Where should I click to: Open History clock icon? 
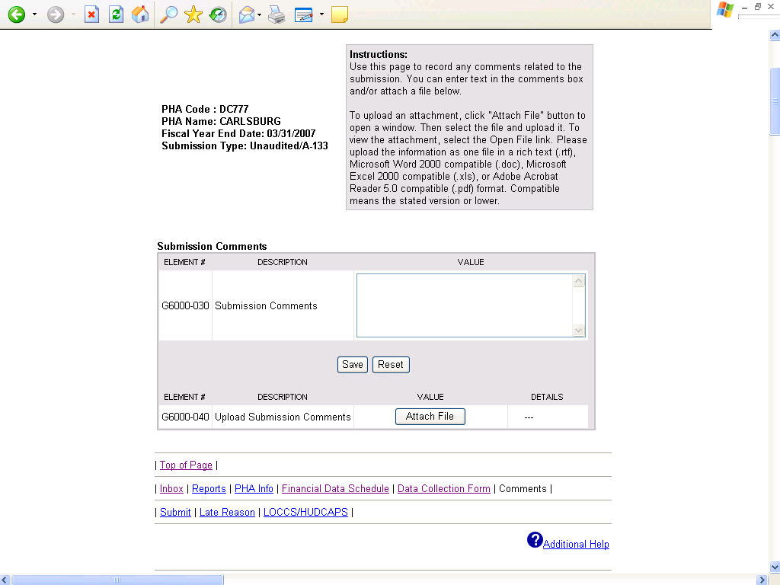coord(217,14)
